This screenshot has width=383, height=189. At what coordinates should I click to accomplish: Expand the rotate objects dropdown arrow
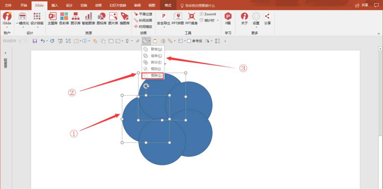(x=211, y=41)
